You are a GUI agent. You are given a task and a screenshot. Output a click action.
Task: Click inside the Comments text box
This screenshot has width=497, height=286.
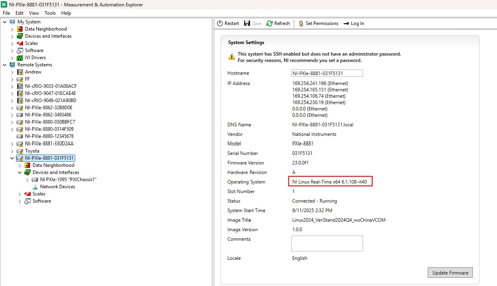pyautogui.click(x=327, y=243)
